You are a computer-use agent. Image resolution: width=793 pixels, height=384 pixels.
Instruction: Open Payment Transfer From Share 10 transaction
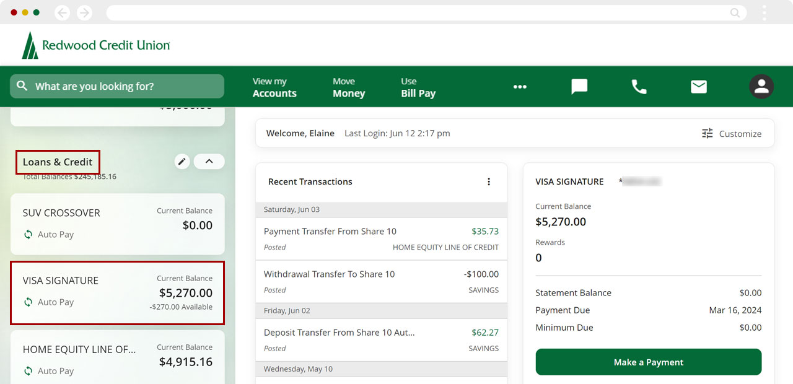pyautogui.click(x=381, y=238)
